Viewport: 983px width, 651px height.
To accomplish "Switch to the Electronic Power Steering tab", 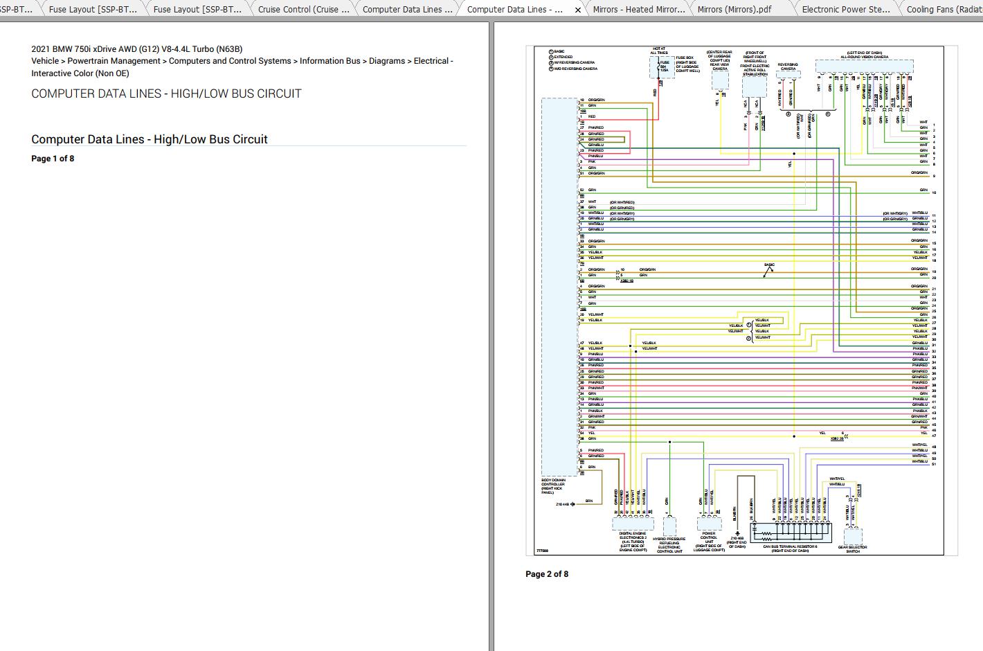I will coord(845,10).
